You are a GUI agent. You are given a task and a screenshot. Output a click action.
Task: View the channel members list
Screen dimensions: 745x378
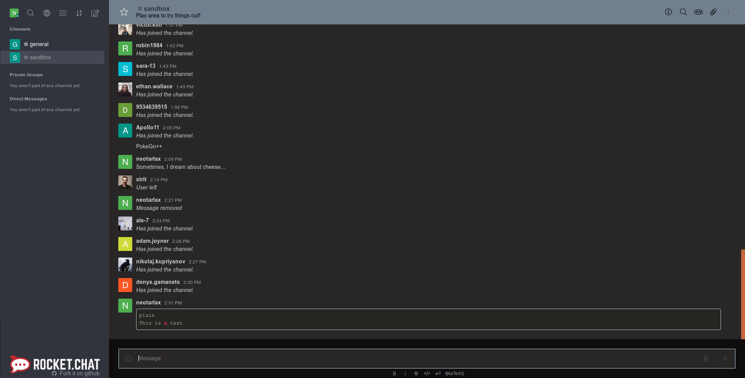[x=698, y=12]
